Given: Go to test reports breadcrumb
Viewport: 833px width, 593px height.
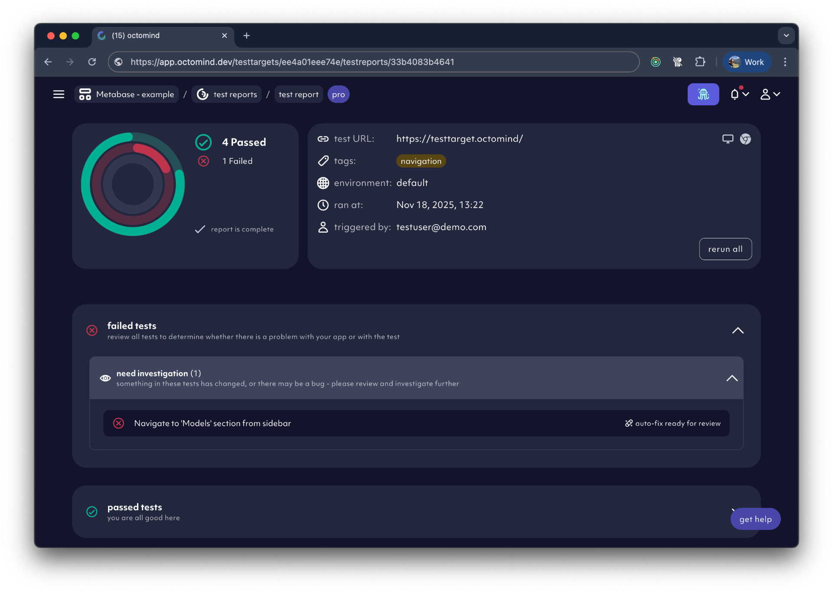Looking at the screenshot, I should tap(227, 94).
